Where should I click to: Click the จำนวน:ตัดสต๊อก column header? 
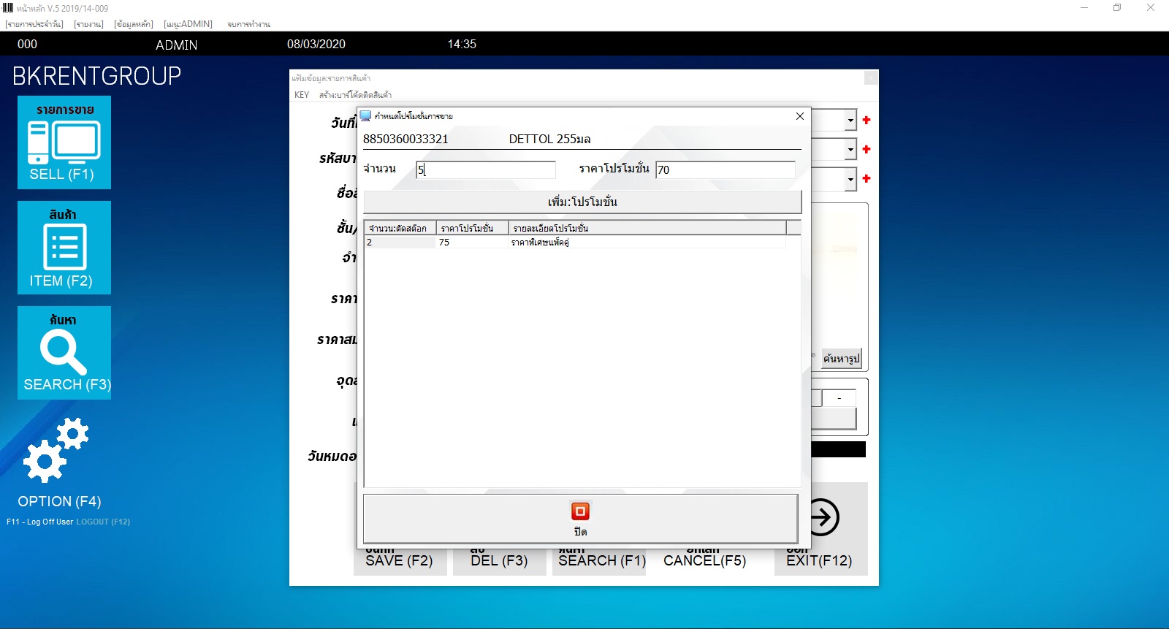[x=400, y=228]
